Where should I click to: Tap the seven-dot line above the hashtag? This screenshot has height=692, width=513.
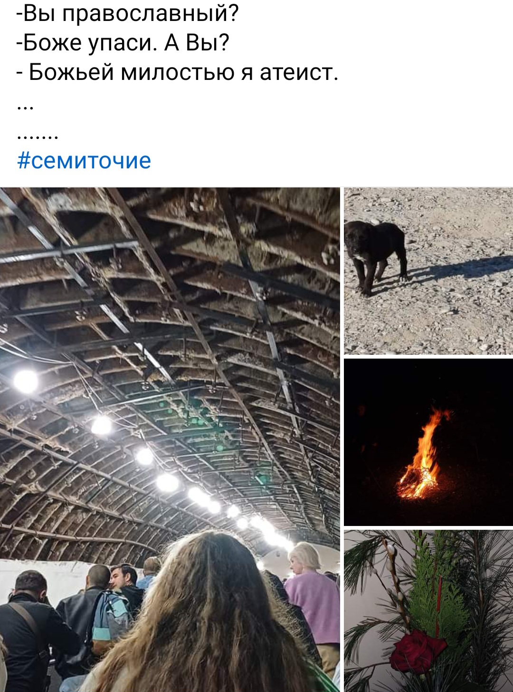tap(38, 137)
